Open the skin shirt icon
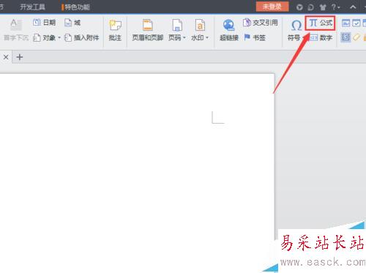 click(x=323, y=7)
